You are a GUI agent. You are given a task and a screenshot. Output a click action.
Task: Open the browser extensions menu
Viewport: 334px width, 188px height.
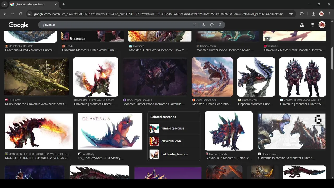(x=302, y=14)
